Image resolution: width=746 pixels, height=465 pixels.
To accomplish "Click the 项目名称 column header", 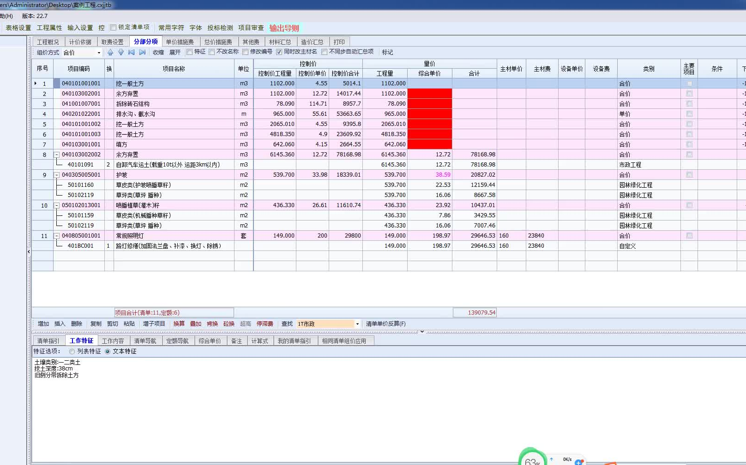I will click(x=174, y=69).
